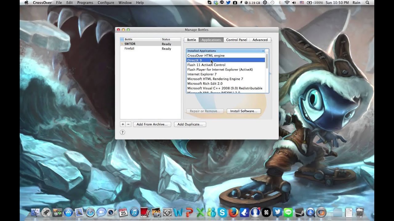
Task: Open help with the question mark button
Action: [122, 132]
